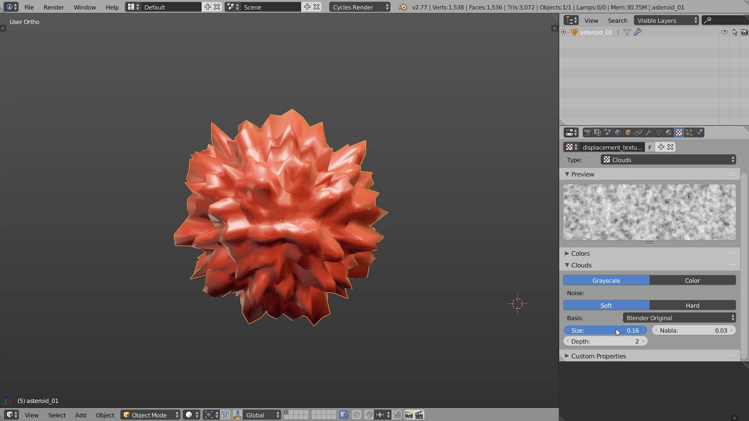
Task: Open the texture Type Clouds dropdown
Action: pos(668,160)
